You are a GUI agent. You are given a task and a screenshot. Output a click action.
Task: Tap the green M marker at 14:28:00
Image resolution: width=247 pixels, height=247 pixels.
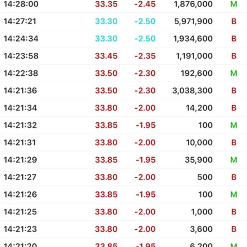pyautogui.click(x=234, y=4)
